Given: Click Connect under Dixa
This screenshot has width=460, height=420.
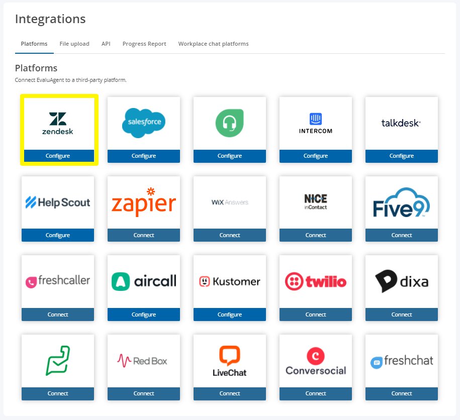Looking at the screenshot, I should tap(401, 314).
